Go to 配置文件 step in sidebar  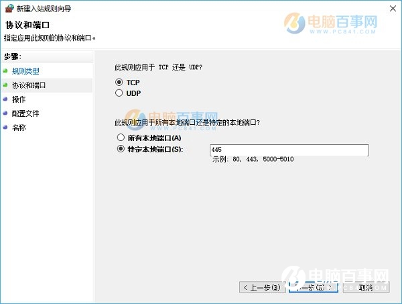25,113
